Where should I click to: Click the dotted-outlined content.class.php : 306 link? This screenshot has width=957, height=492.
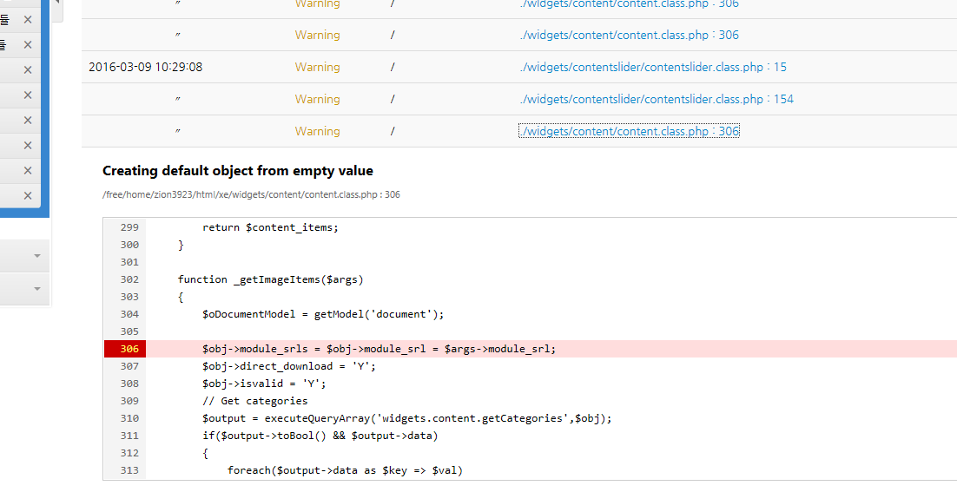pyautogui.click(x=629, y=131)
